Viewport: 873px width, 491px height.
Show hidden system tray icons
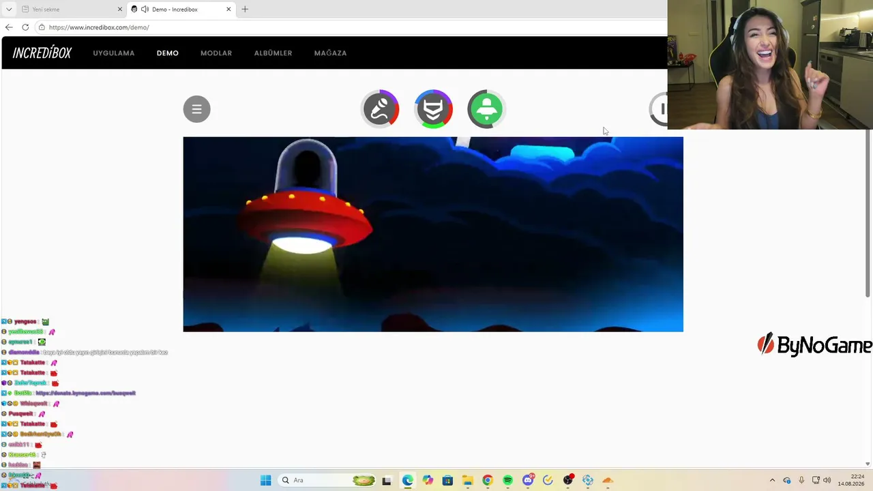[772, 480]
